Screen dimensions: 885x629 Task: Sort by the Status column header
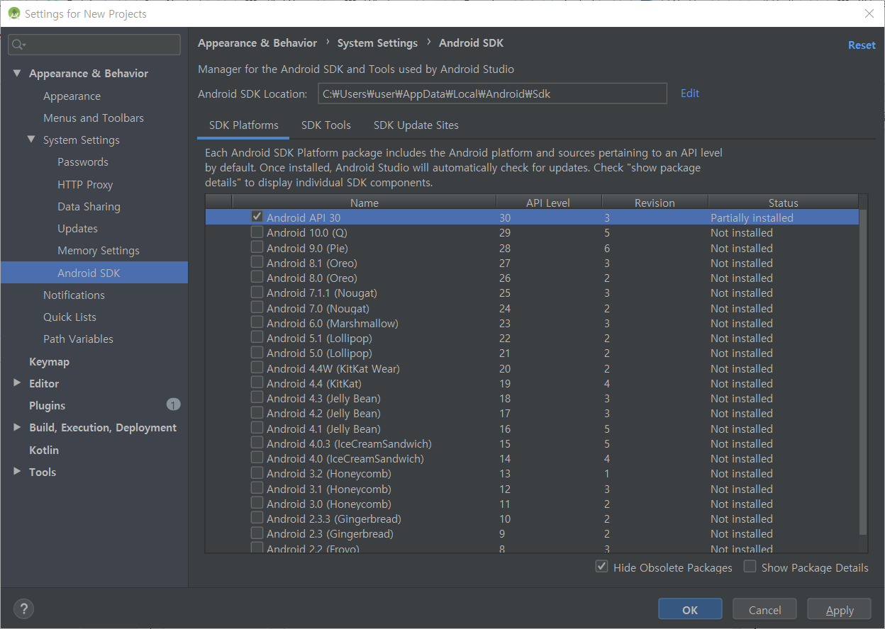(783, 203)
